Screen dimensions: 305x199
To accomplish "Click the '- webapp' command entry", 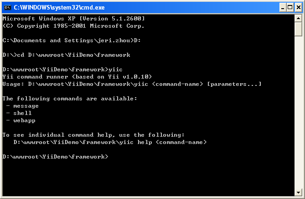I will (21, 120).
